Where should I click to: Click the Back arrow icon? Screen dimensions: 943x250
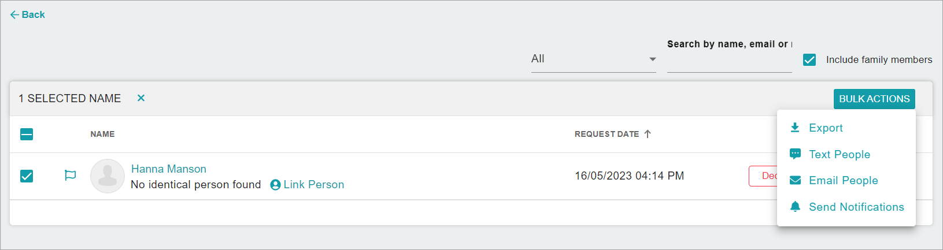14,15
